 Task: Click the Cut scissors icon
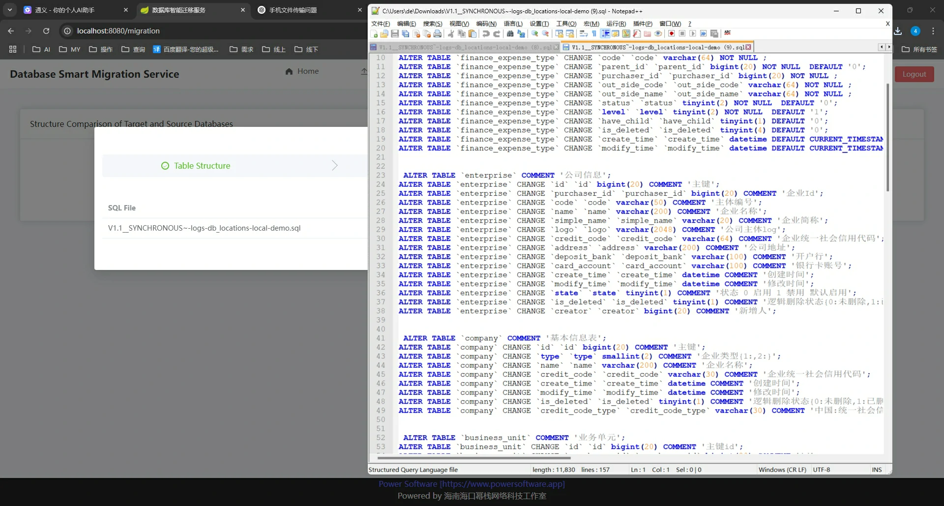(451, 34)
